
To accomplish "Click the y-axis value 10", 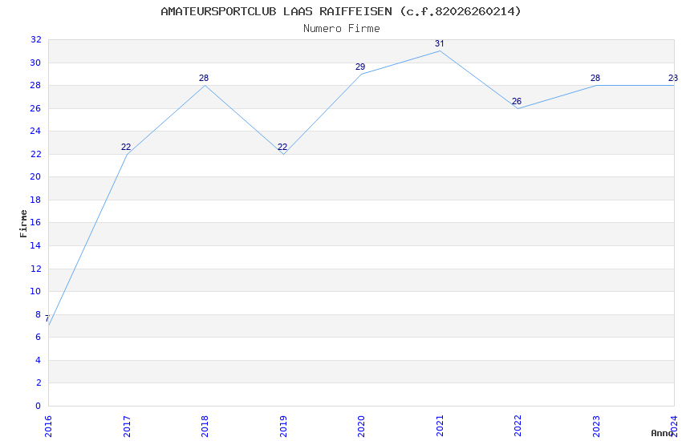I will tap(35, 292).
